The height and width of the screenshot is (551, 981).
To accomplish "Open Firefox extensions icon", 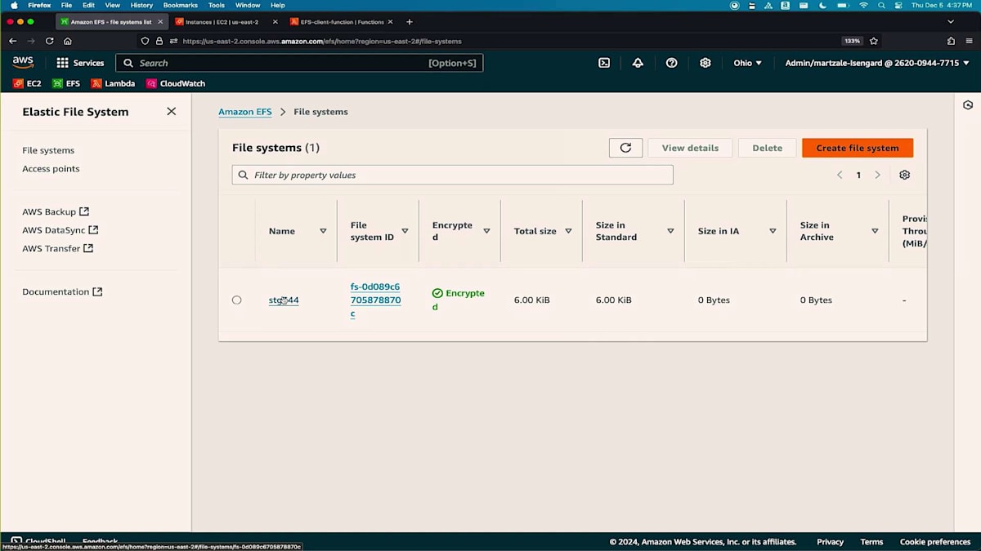I will [951, 41].
